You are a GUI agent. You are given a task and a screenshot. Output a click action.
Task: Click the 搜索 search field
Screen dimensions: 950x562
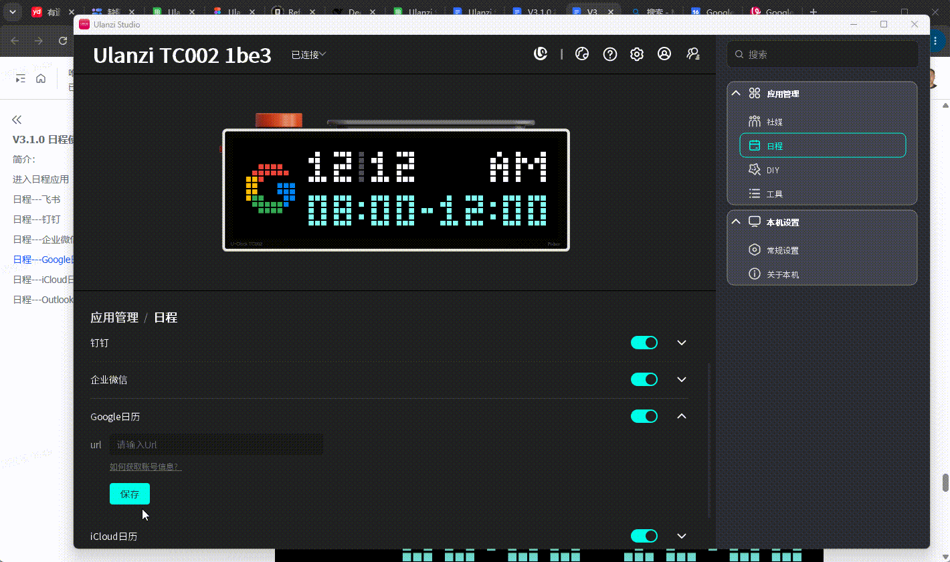[x=822, y=55]
